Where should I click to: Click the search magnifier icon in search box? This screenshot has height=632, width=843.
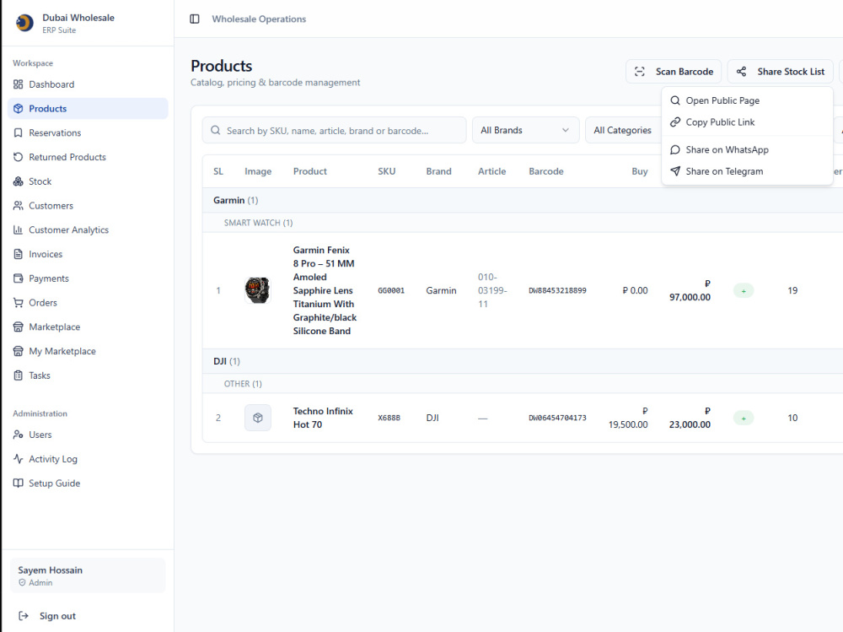(x=216, y=130)
